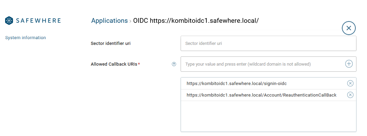Click the SAFEWHERE brand name text
The height and width of the screenshot is (136, 367).
pos(38,21)
